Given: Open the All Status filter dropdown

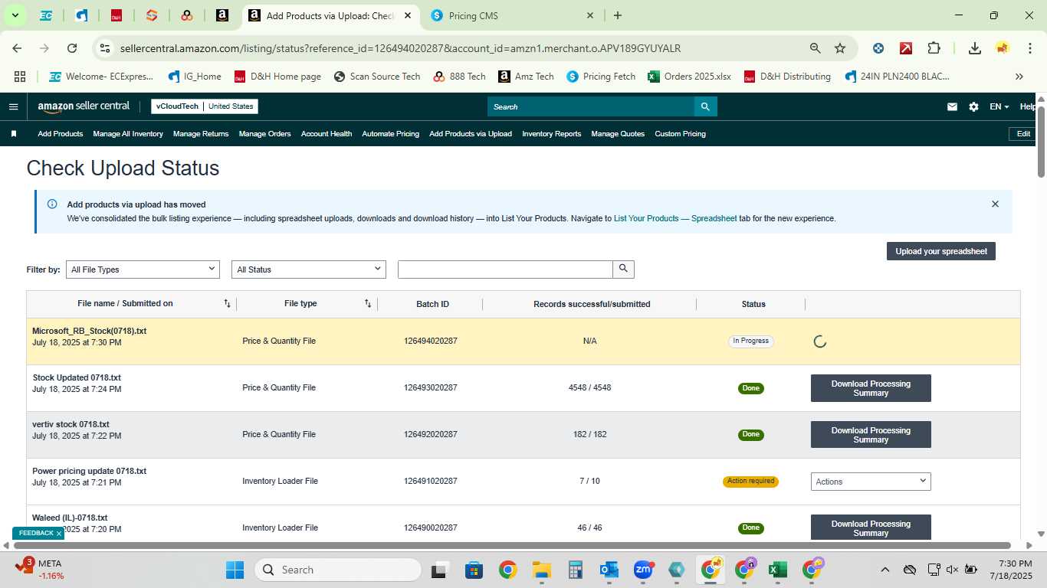Looking at the screenshot, I should tap(309, 269).
